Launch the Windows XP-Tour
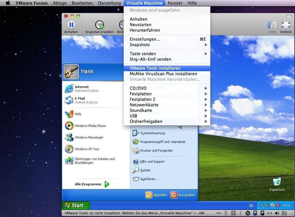The image size is (295, 217). point(82,149)
